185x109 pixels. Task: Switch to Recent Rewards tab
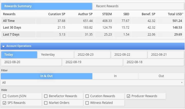click(107, 6)
